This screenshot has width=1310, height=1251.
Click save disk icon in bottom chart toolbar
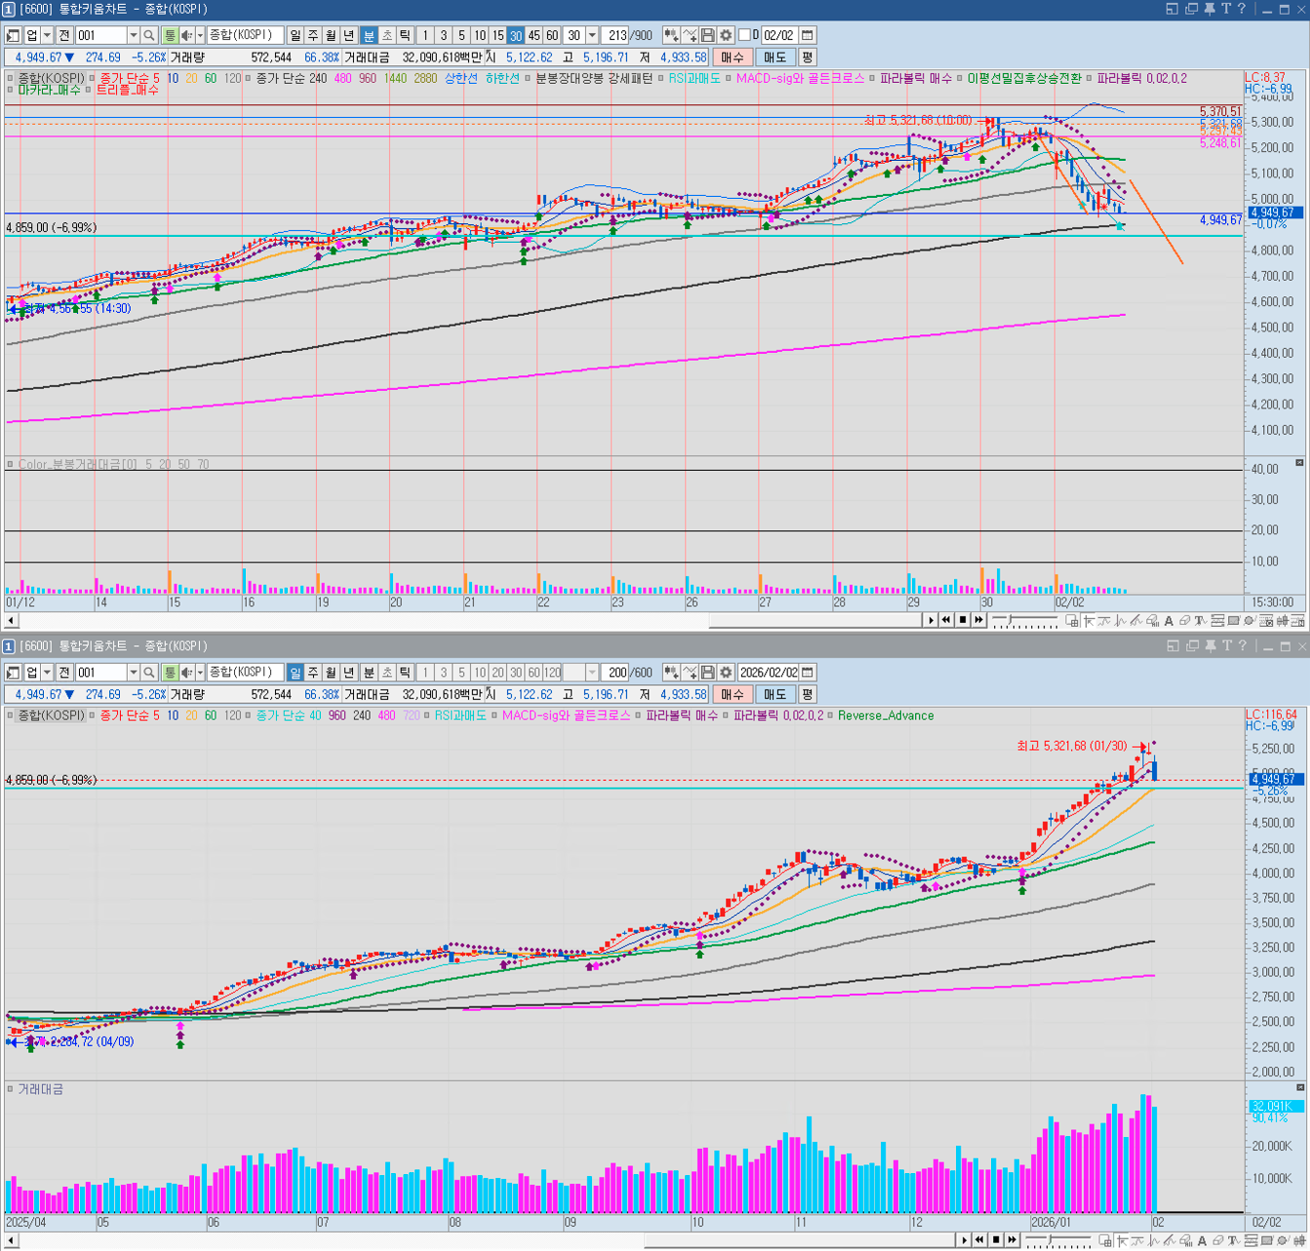(x=708, y=673)
